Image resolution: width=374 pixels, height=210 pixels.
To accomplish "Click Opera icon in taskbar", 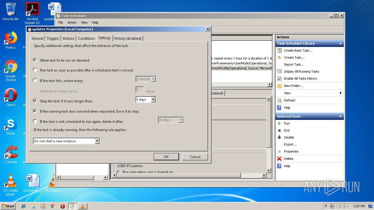I will point(62,206).
